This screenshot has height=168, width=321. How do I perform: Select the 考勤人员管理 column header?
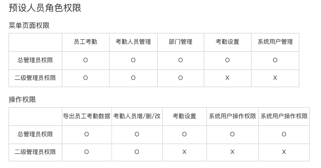(x=133, y=42)
